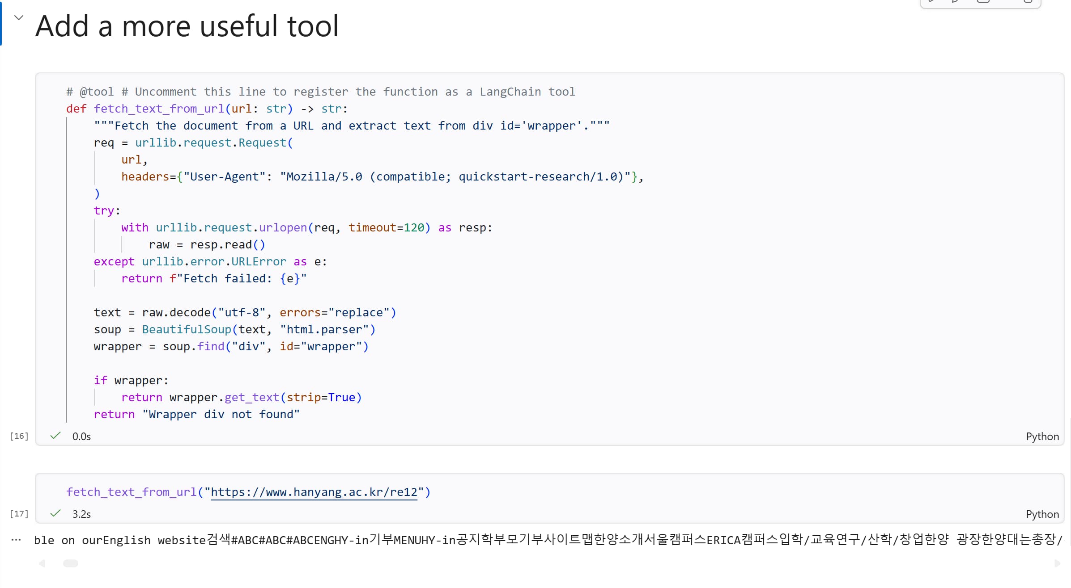Click the success checkmark of cell 16
This screenshot has height=588, width=1071.
coord(55,436)
